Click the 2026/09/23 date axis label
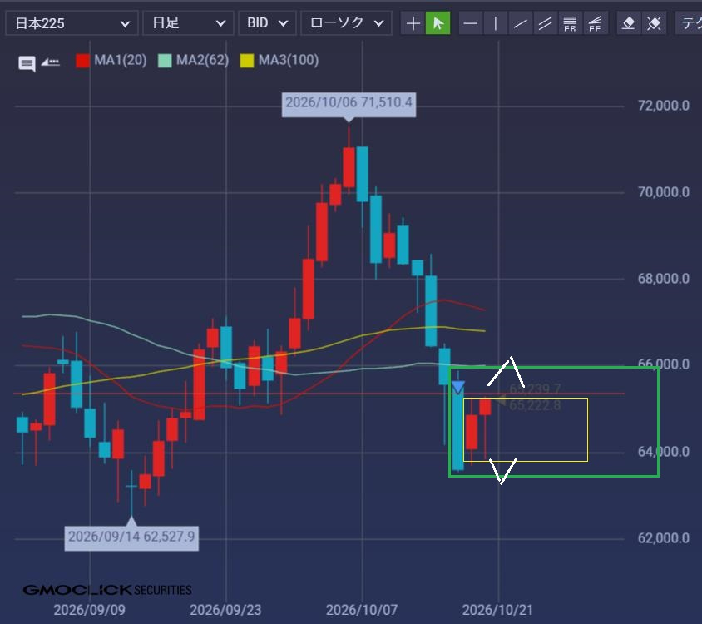 (x=225, y=610)
